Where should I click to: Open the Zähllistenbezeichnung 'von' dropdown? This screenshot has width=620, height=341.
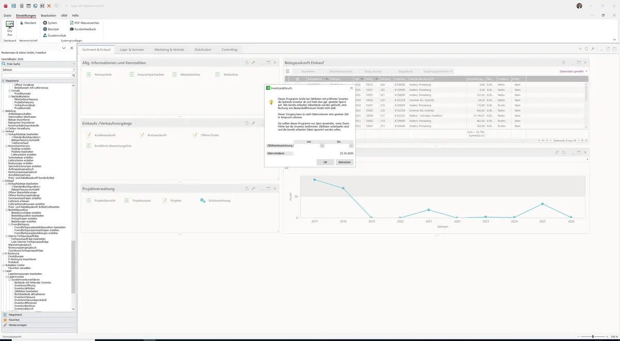(322, 146)
